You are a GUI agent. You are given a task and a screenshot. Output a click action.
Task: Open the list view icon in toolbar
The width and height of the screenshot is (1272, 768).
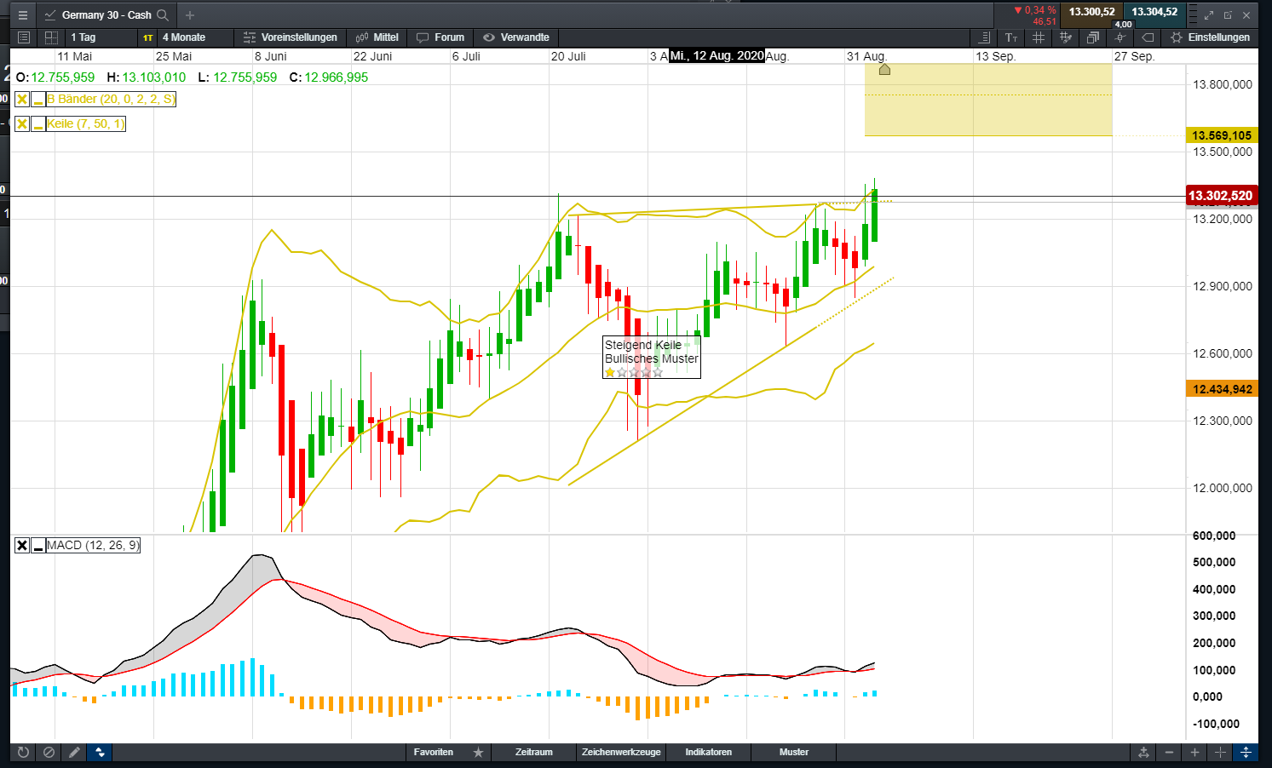click(x=24, y=37)
